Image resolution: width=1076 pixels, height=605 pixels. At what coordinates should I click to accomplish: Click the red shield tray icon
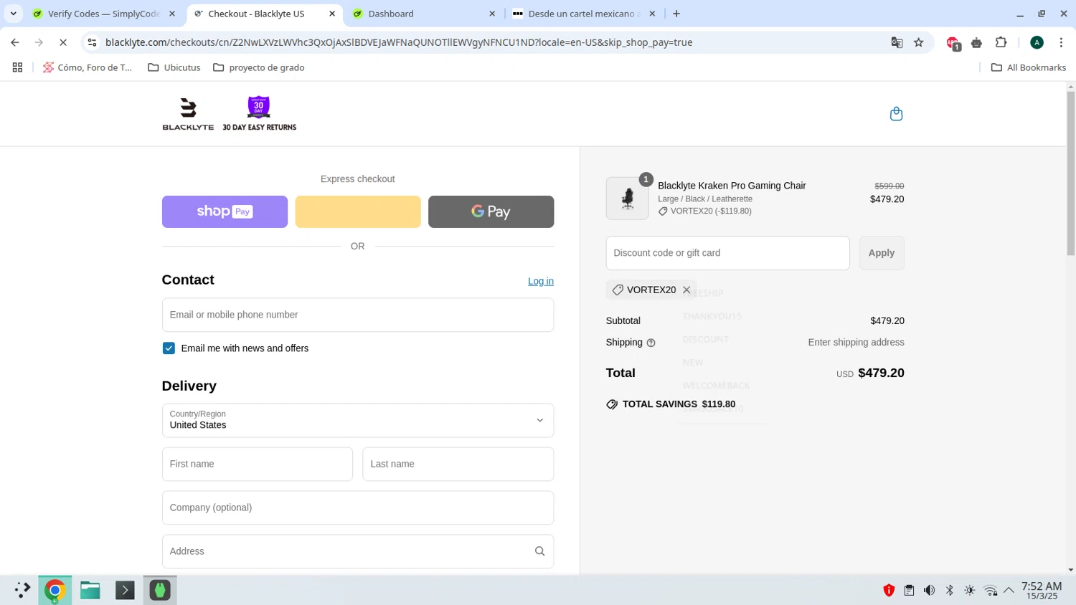coord(889,591)
